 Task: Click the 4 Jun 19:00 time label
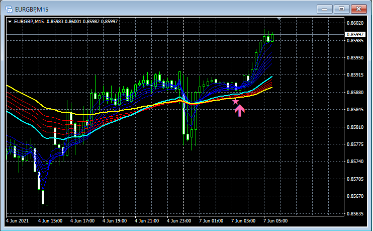115,221
